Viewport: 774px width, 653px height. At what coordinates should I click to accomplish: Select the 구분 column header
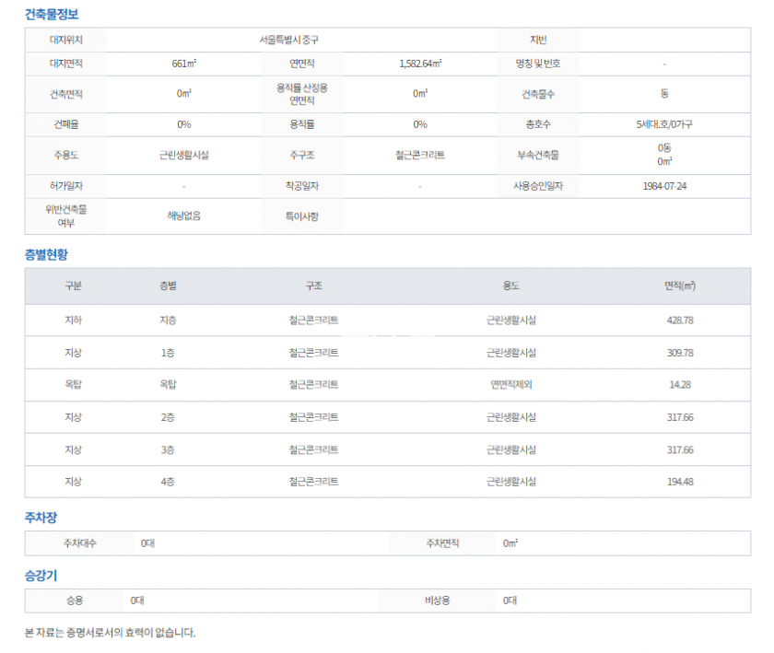tap(74, 286)
